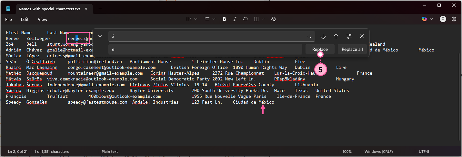This screenshot has height=157, width=462.
Task: Click the Notepad app icon in title bar
Action: point(8,9)
